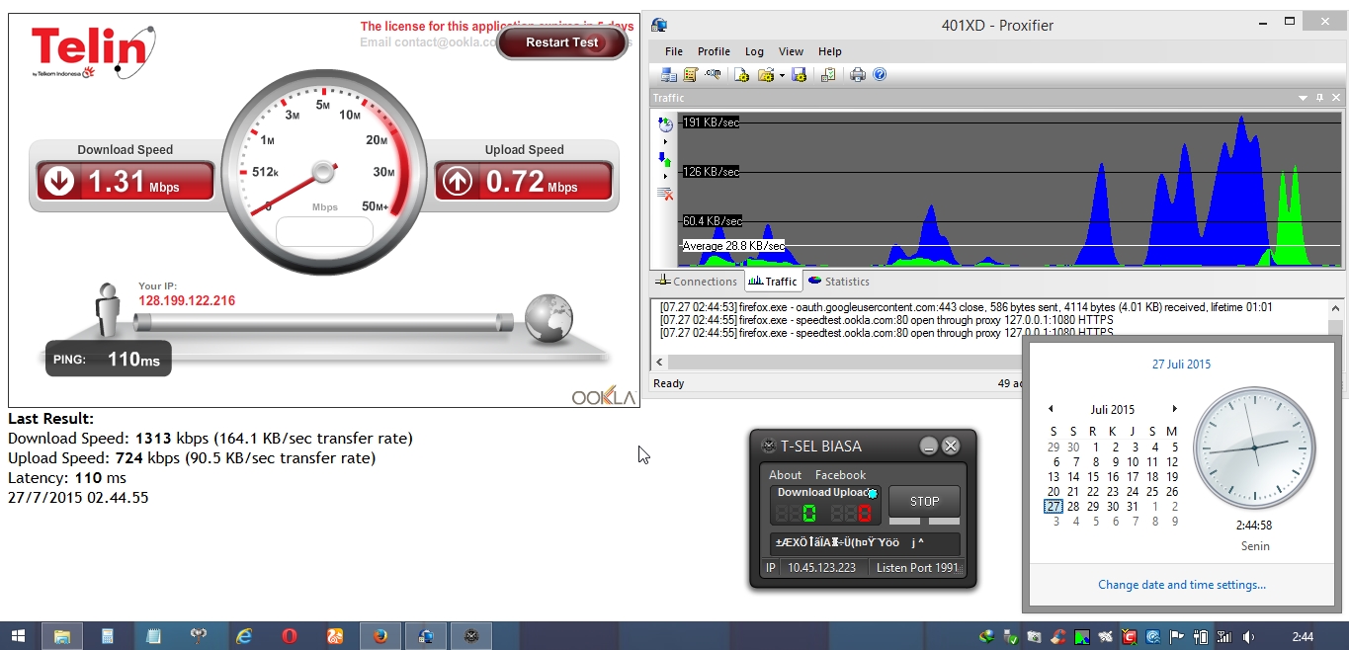Click the Windows Start button

pyautogui.click(x=18, y=636)
